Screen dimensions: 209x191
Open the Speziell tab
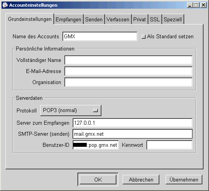tap(173, 19)
